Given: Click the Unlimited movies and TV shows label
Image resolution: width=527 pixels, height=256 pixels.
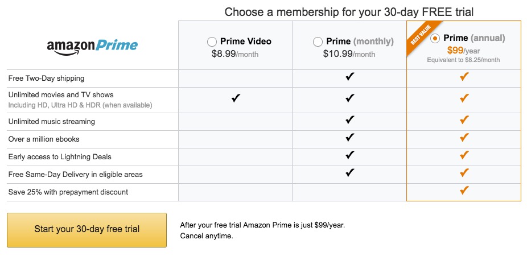Looking at the screenshot, I should coord(61,94).
